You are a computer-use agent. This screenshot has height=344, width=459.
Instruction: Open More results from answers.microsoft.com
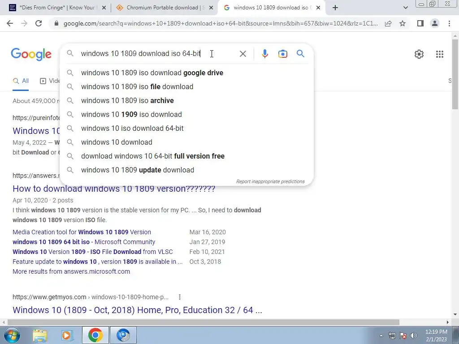(71, 271)
